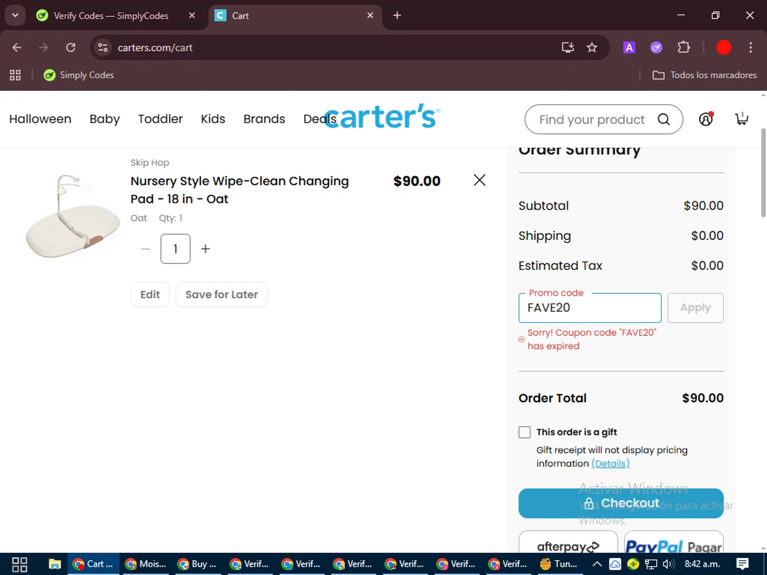The height and width of the screenshot is (575, 767).
Task: Bookmark this page with star icon
Action: click(x=592, y=48)
